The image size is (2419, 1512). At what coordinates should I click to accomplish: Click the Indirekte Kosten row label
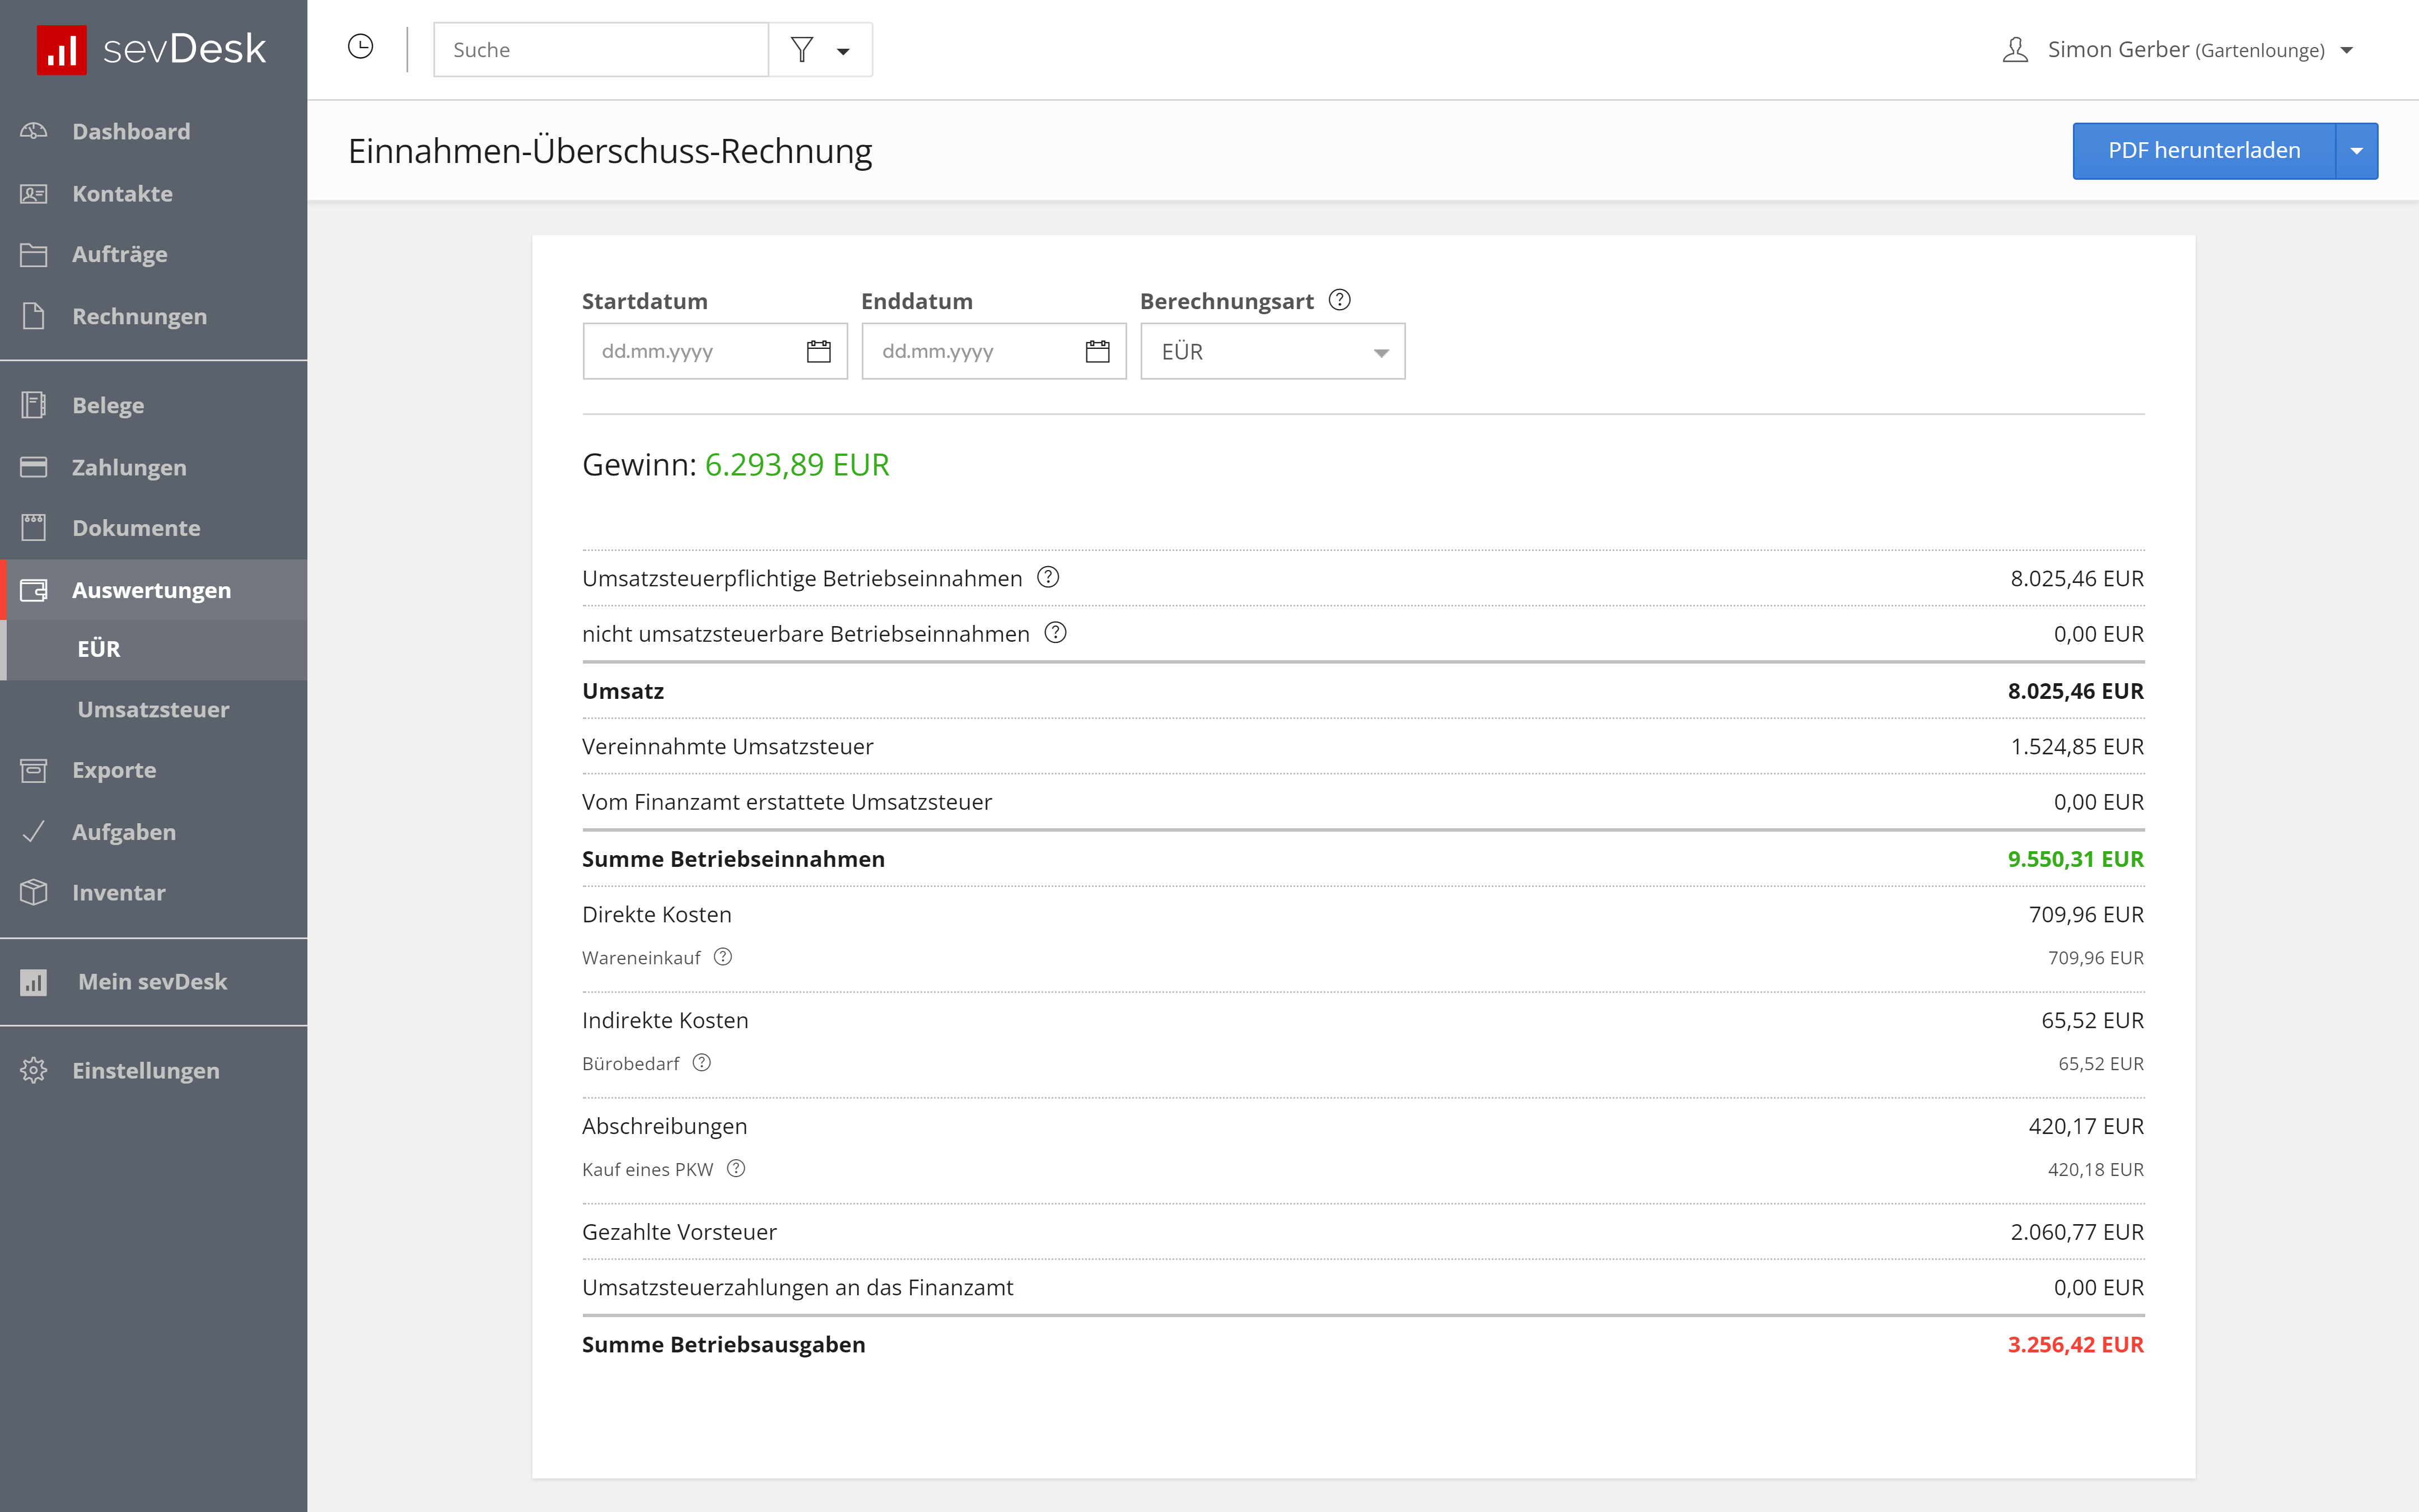click(x=665, y=1020)
